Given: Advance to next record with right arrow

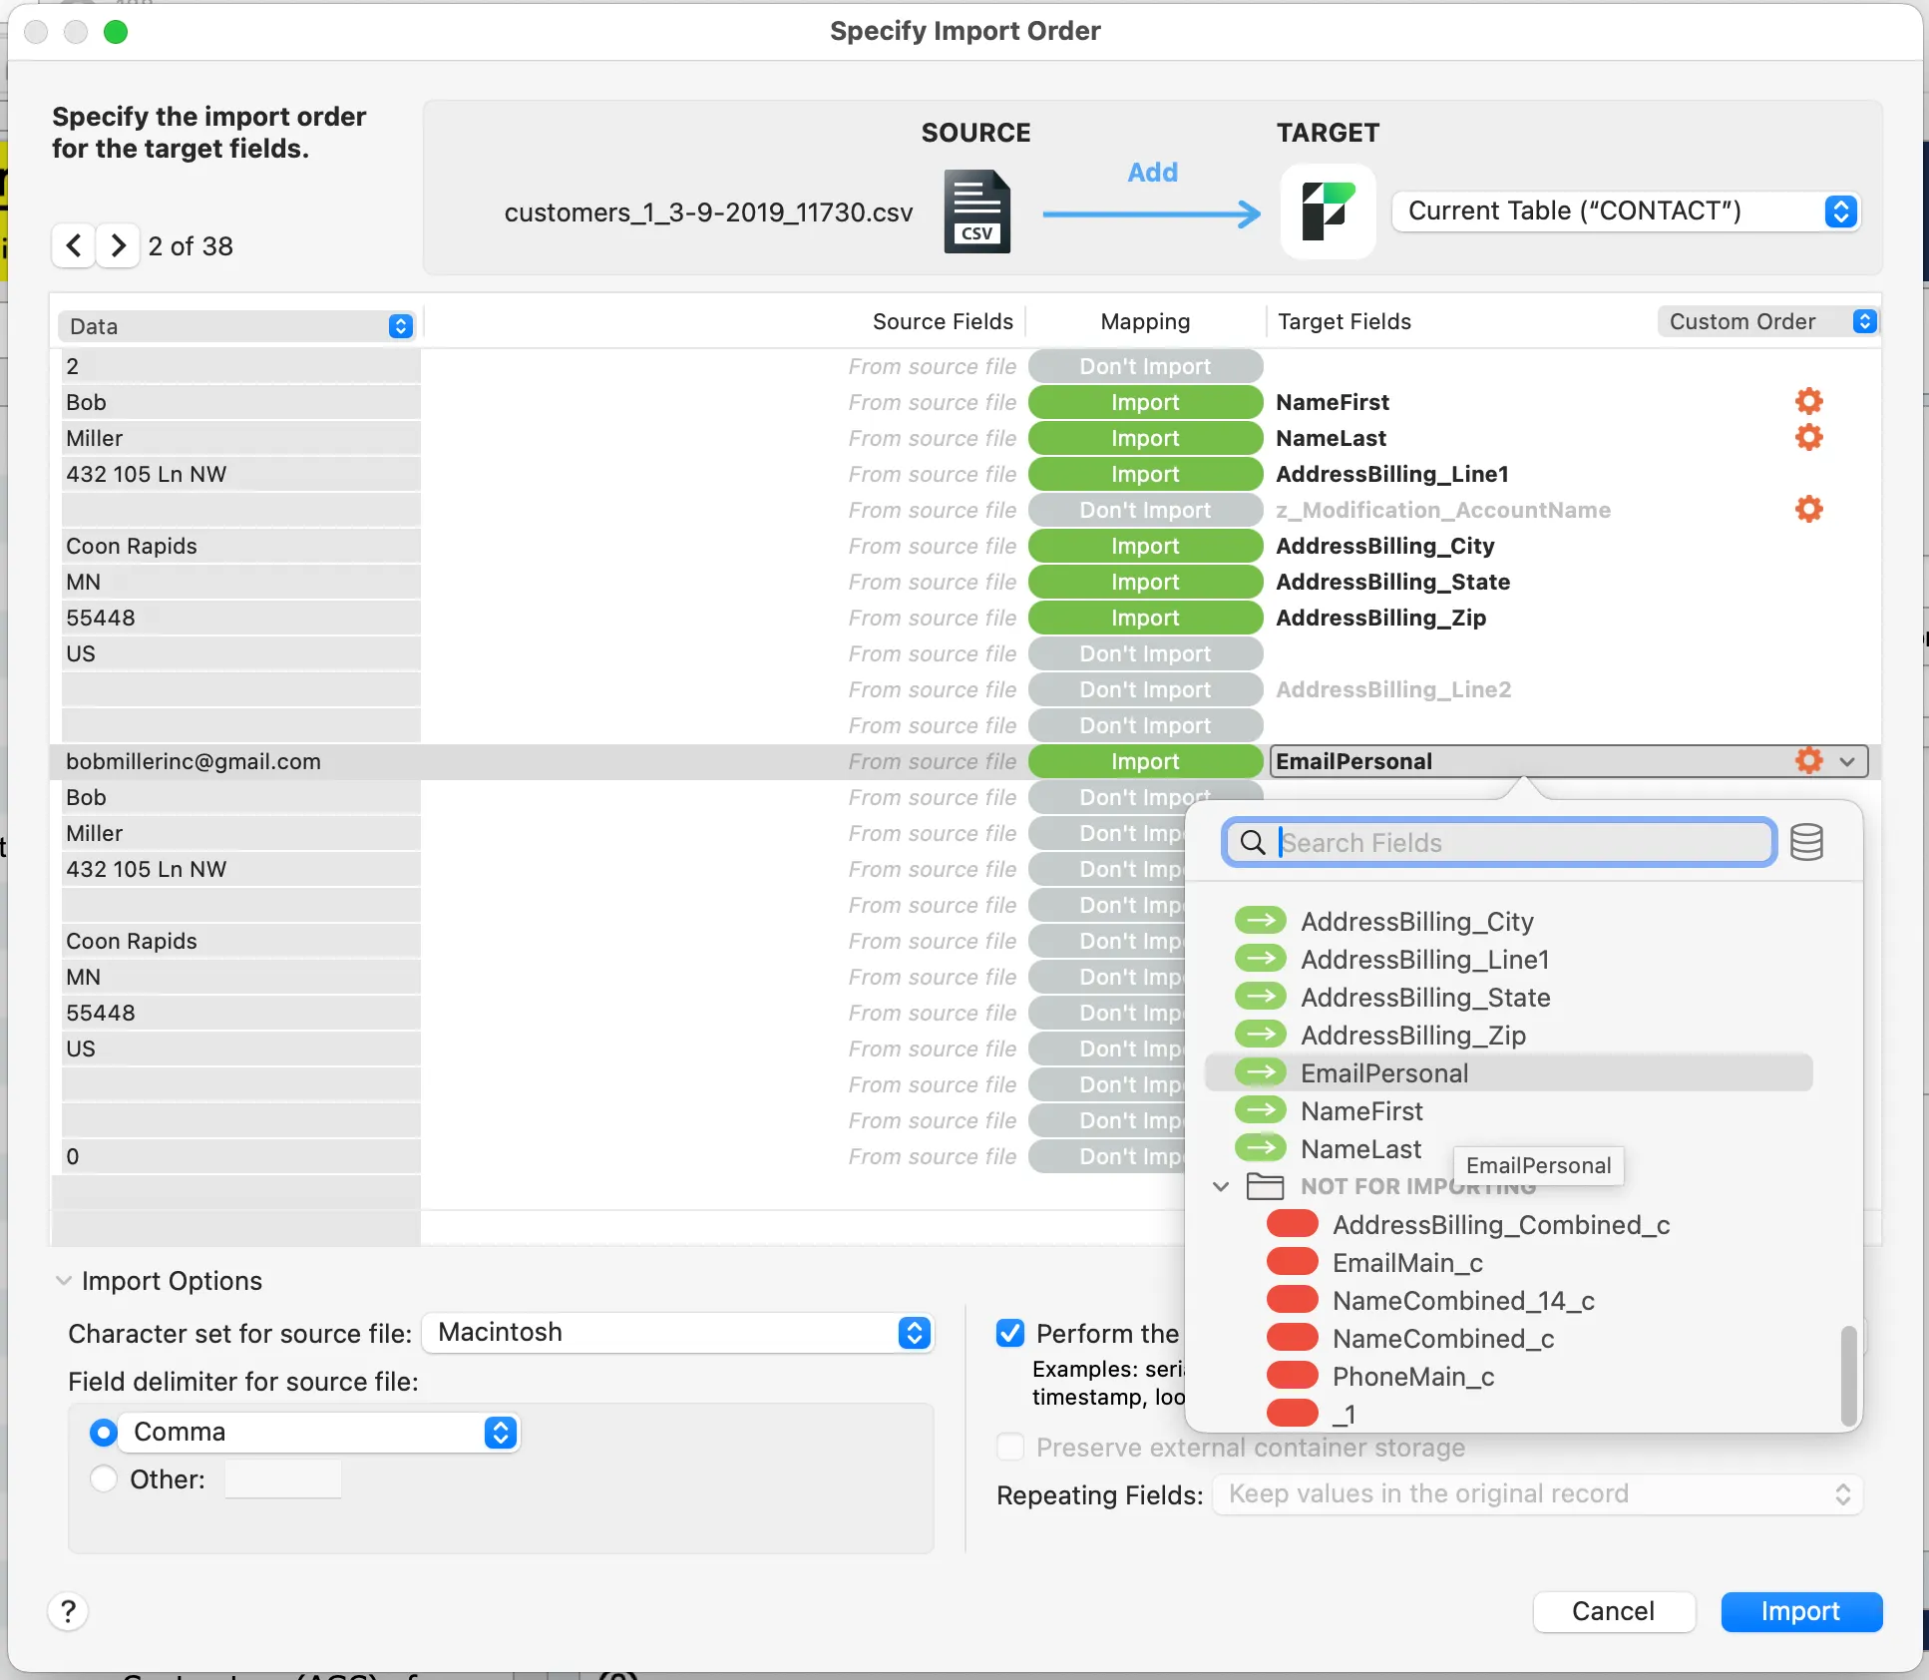Looking at the screenshot, I should pos(118,245).
